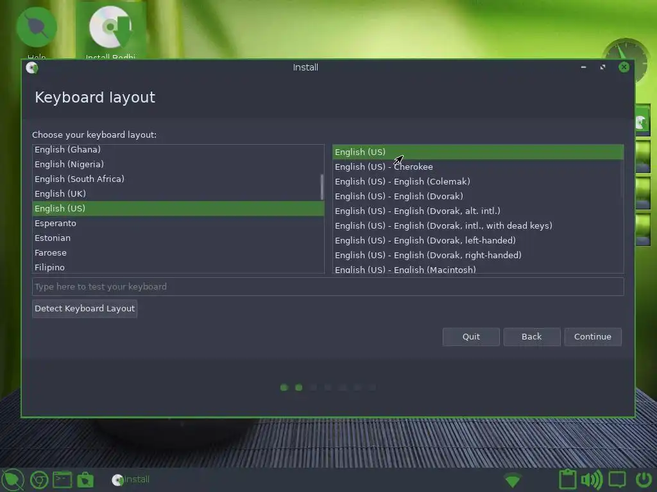The width and height of the screenshot is (657, 492).
Task: Click the layout list scrollbar handle
Action: tap(322, 187)
